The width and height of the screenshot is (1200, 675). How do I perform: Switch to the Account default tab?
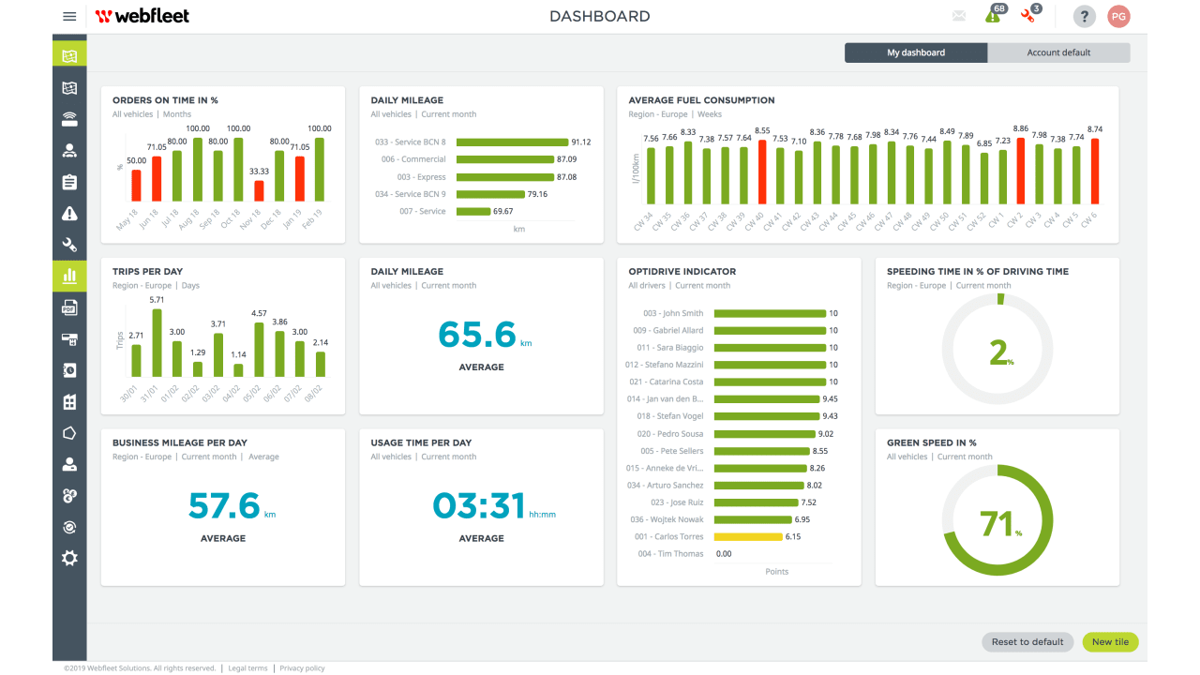pyautogui.click(x=1059, y=52)
